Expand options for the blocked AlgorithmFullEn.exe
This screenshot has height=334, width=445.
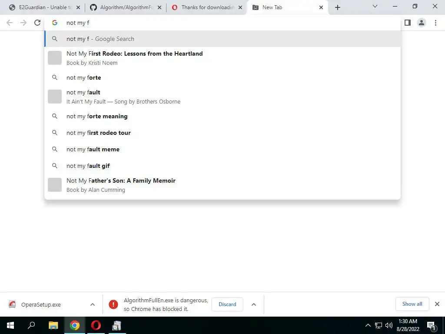point(254,304)
